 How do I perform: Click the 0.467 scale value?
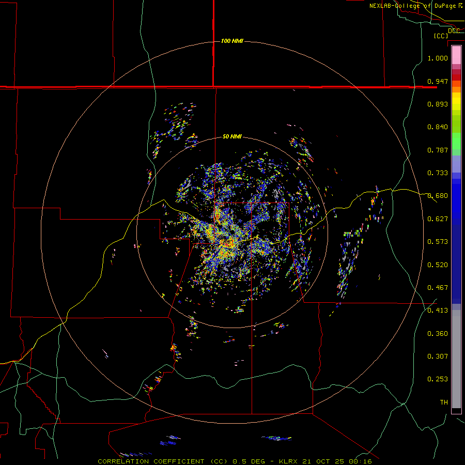(438, 288)
